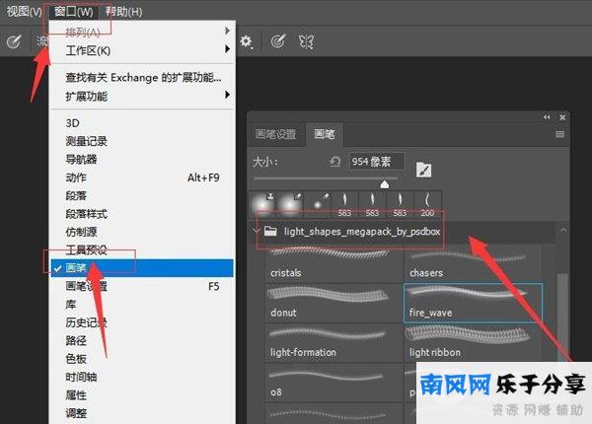
Task: Open the 帮助(H) menu
Action: tap(123, 12)
